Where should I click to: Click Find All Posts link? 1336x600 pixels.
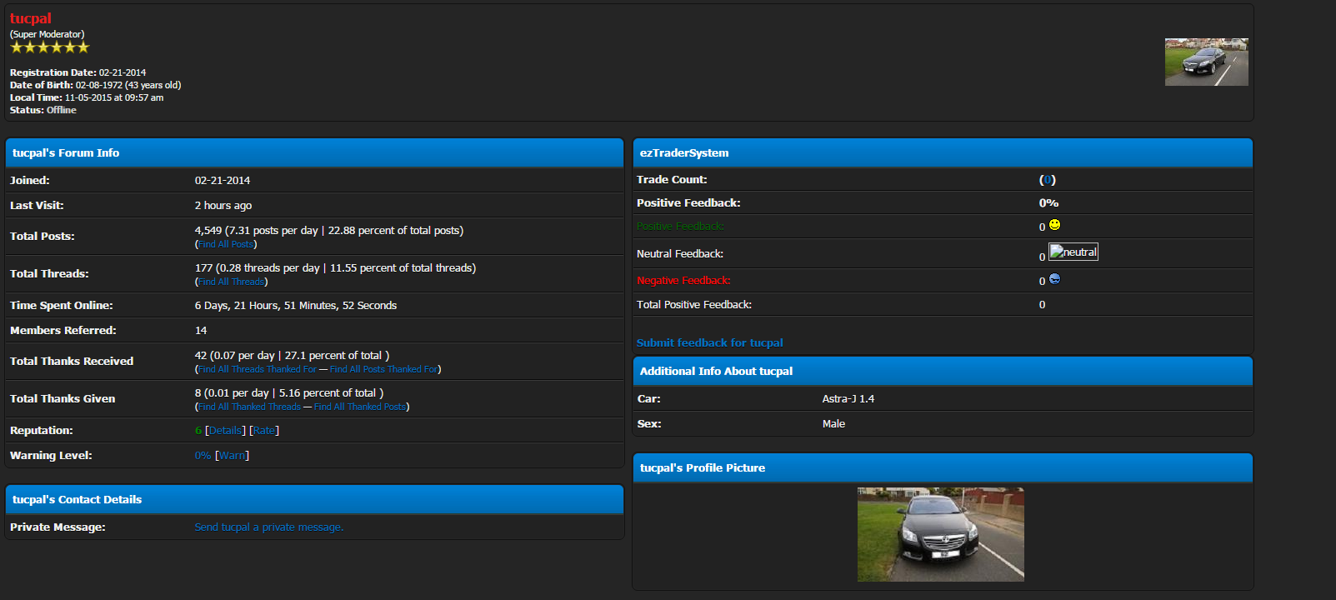(226, 244)
